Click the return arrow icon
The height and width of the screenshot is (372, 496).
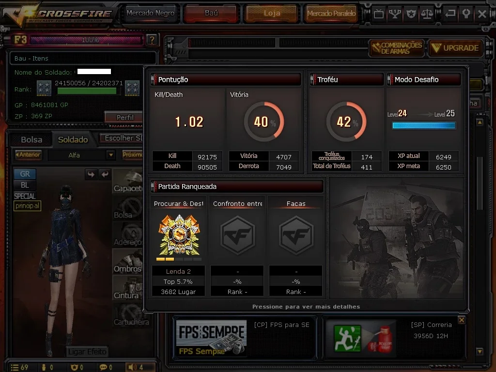pos(450,14)
